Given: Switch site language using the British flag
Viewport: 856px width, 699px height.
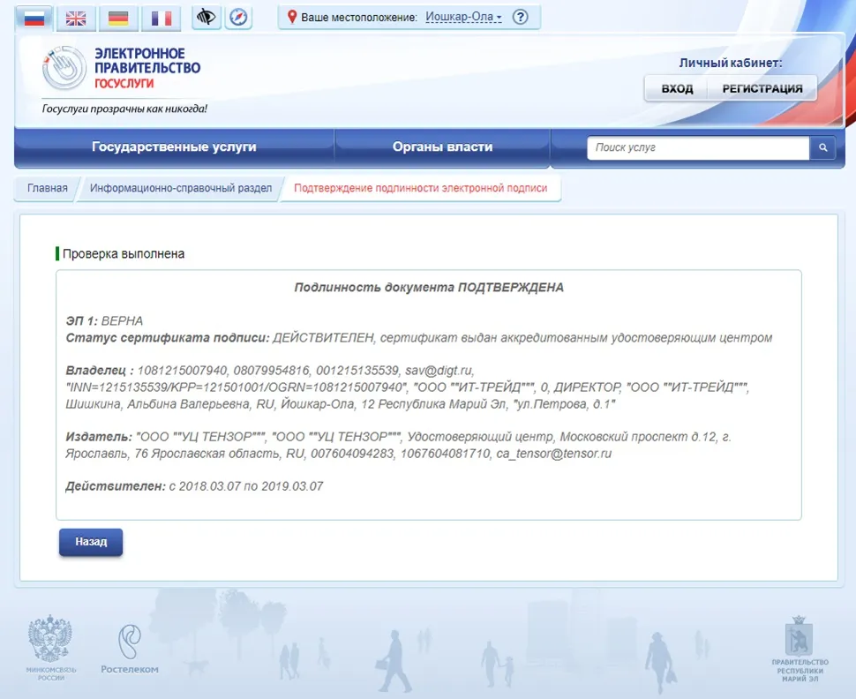Looking at the screenshot, I should click(x=76, y=18).
